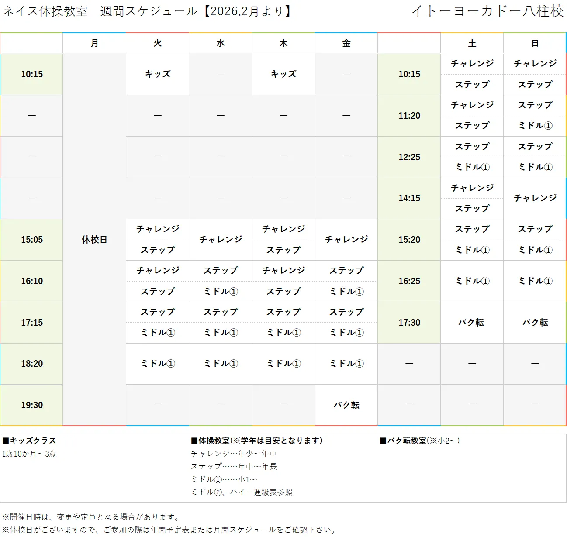Click the 月 column header
Screen dimensions: 567x537
[x=94, y=43]
